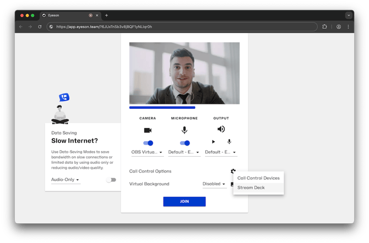Open the Audio-Only data saving dropdown

pos(66,180)
